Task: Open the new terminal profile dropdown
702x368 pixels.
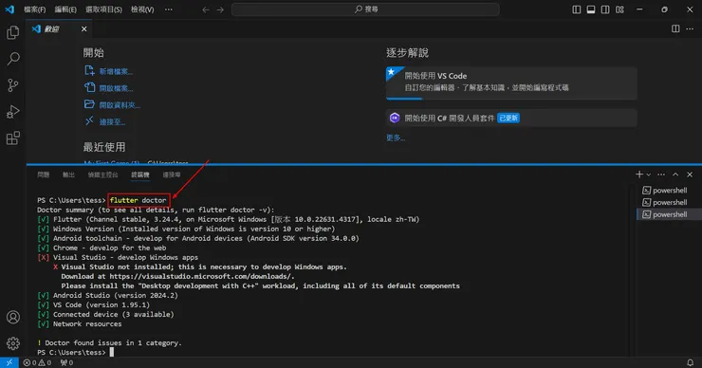Action: [648, 175]
